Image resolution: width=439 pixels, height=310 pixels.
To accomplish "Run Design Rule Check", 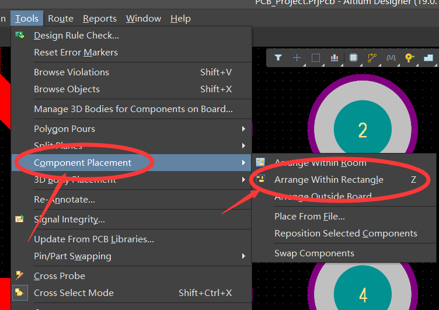I will pos(131,36).
